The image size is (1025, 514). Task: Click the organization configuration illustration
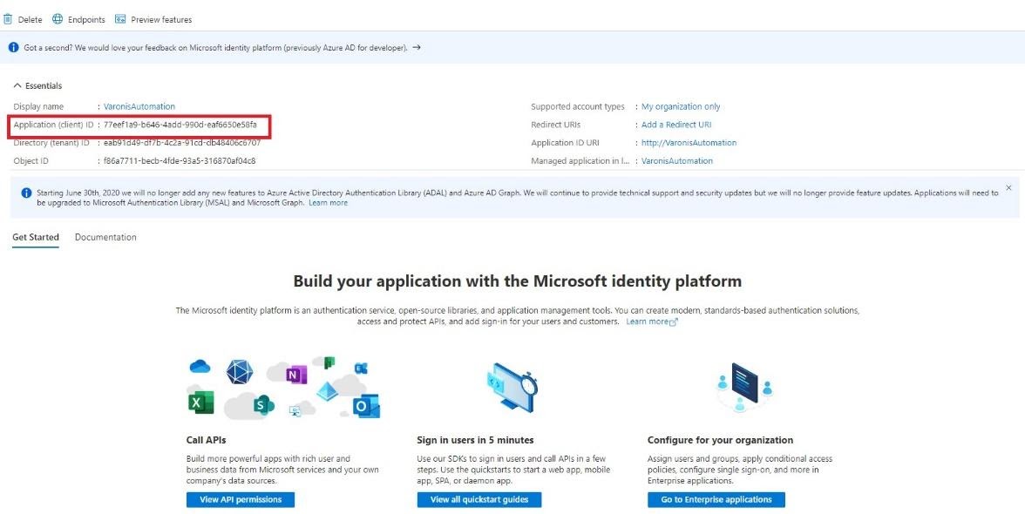pyautogui.click(x=744, y=387)
